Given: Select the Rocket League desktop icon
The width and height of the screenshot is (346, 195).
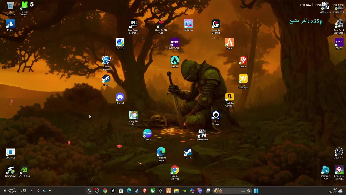Looking at the screenshot, I should 106,63.
